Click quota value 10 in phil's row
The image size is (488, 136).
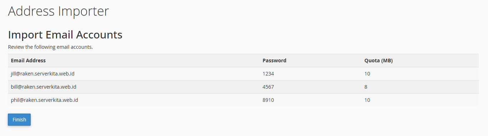[x=367, y=100]
